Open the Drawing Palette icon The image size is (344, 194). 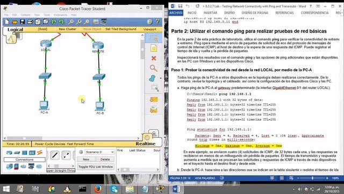(96, 22)
